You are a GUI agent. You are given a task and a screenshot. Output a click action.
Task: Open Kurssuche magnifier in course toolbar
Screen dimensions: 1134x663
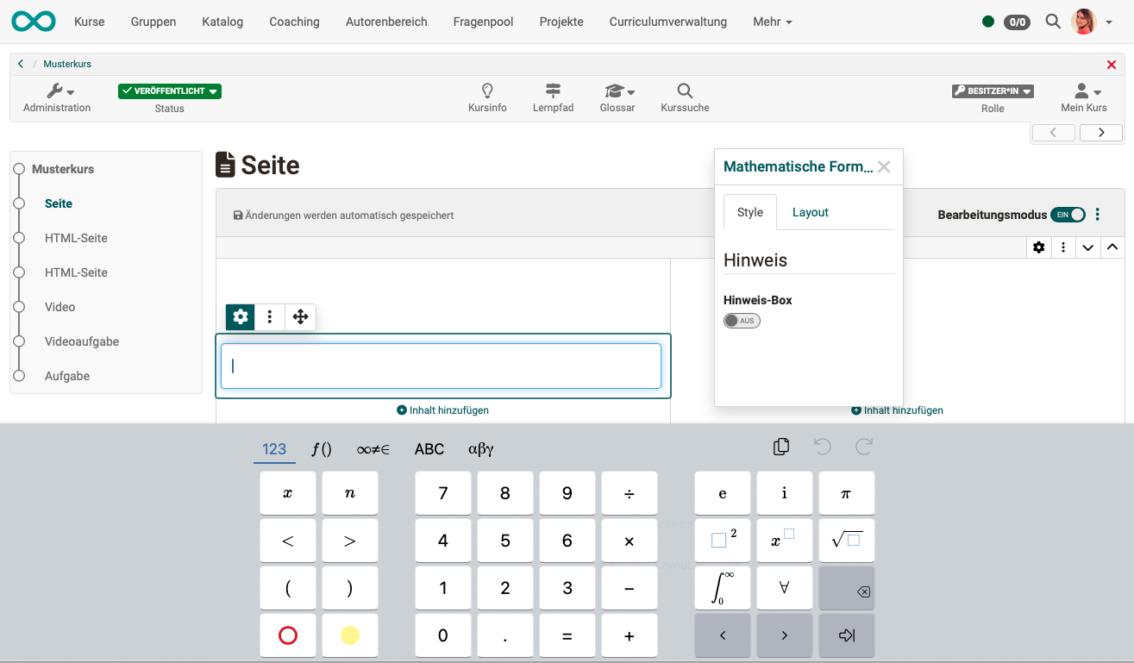(x=685, y=91)
